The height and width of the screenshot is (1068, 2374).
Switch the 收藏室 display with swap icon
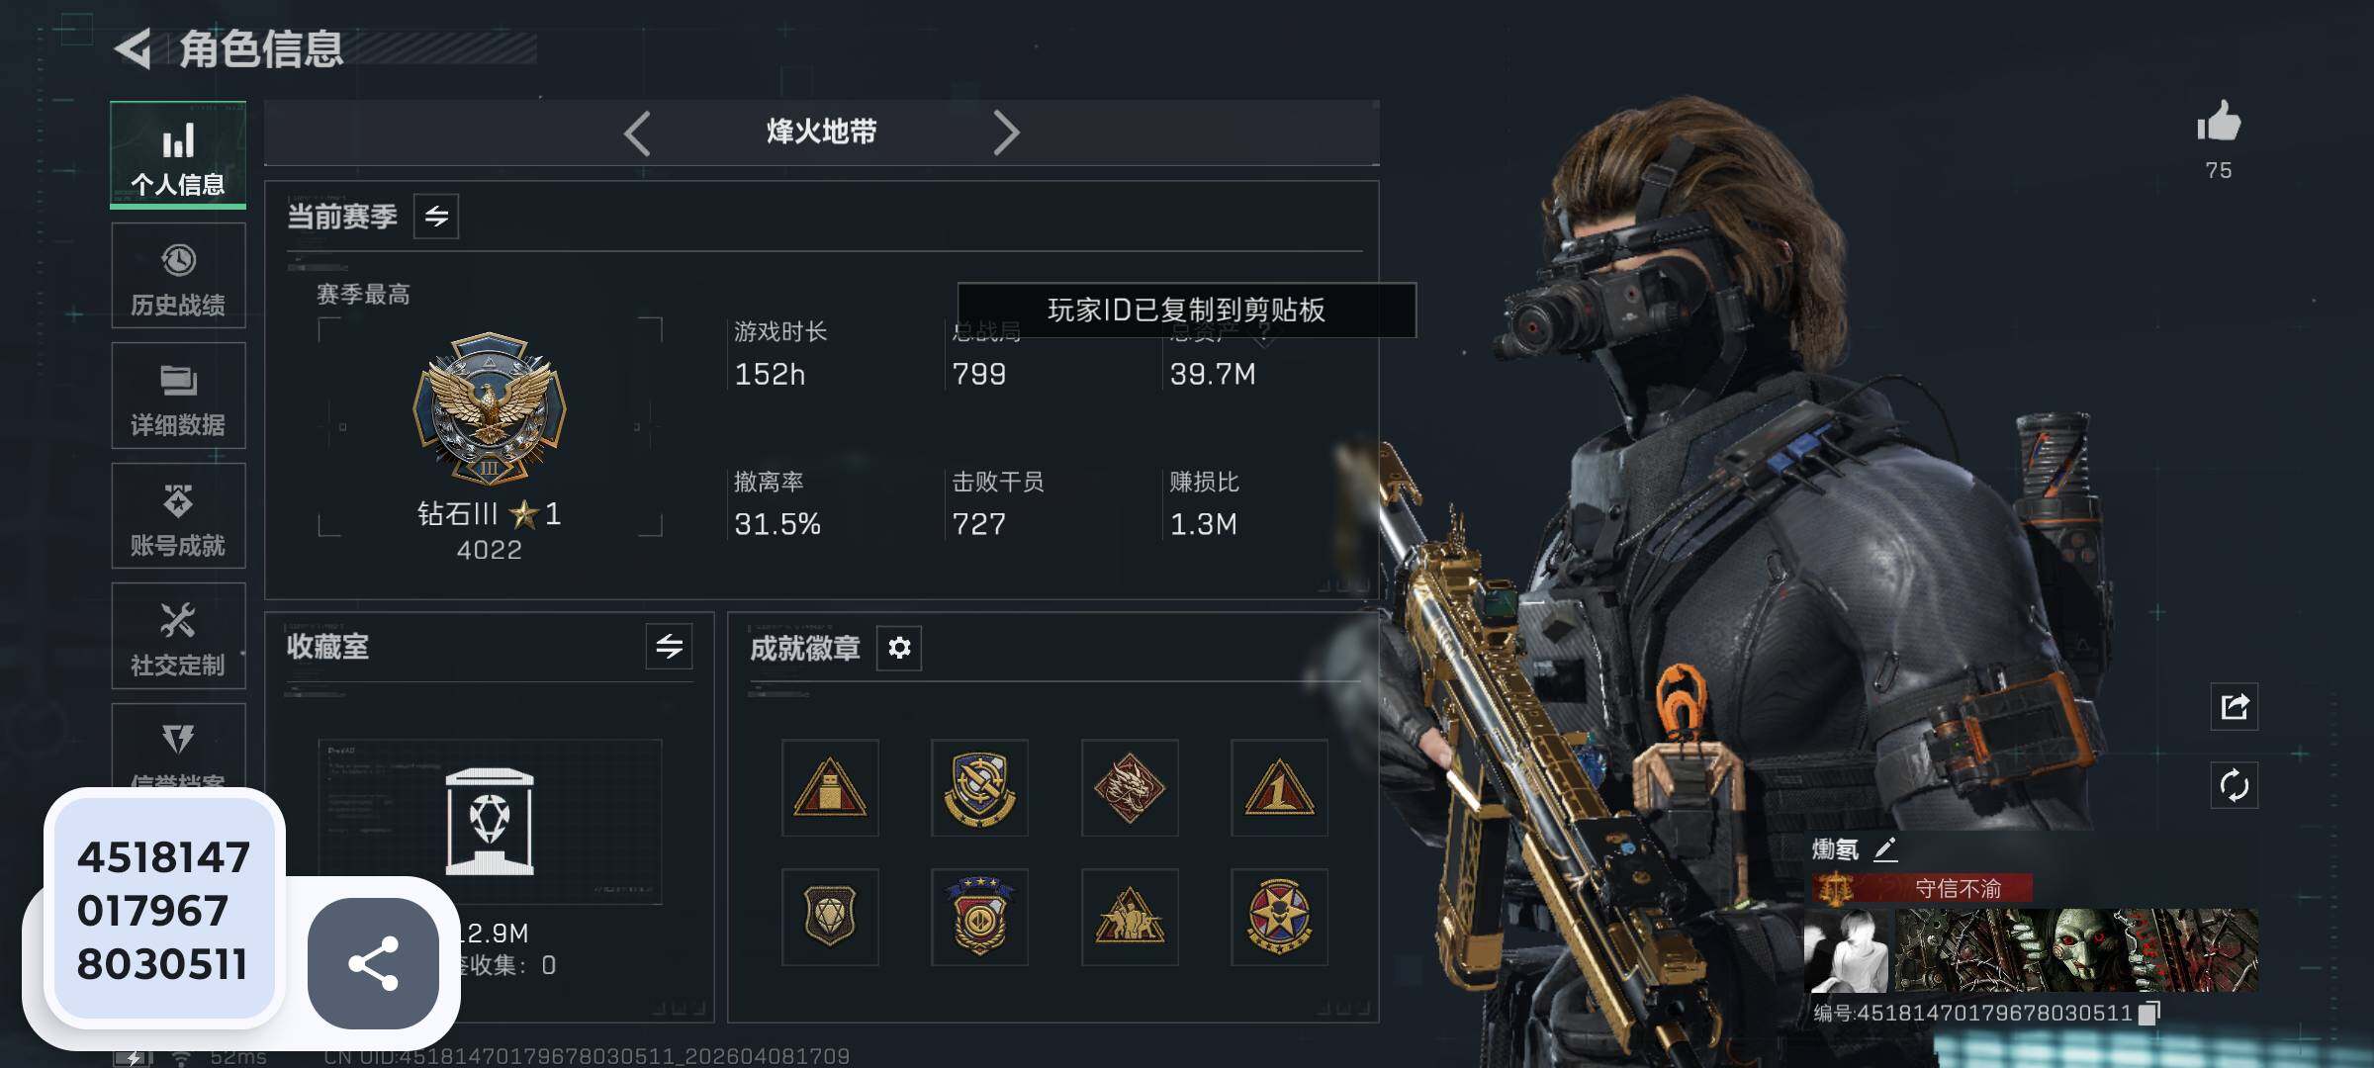coord(670,647)
